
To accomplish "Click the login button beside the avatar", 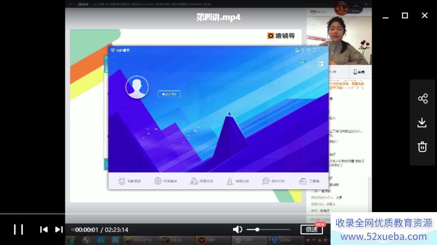I will point(169,94).
